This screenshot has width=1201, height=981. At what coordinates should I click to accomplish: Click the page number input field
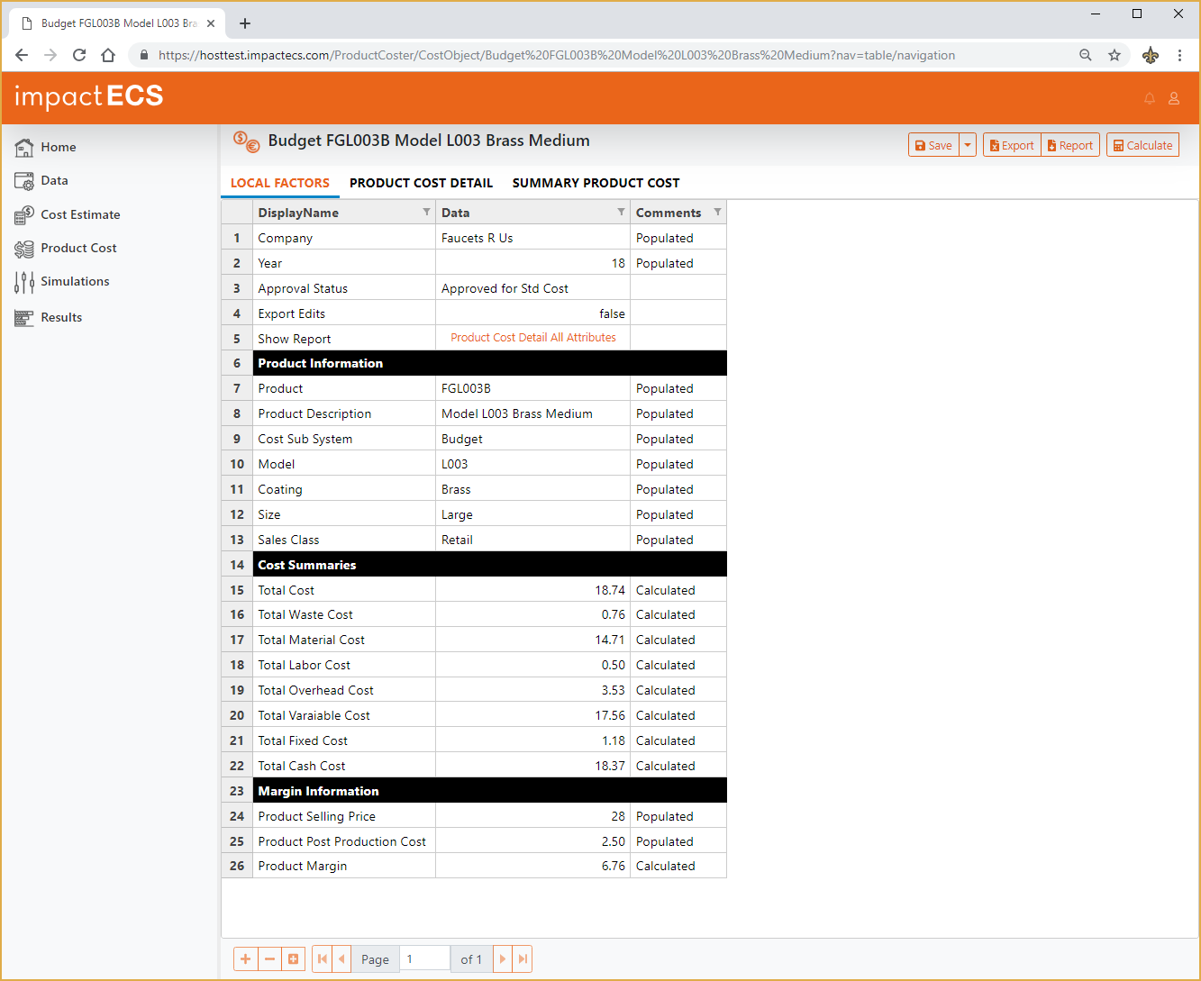[x=425, y=959]
